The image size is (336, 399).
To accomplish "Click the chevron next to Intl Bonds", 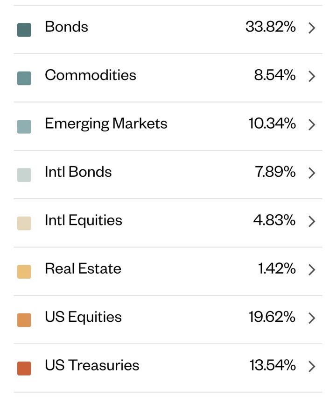I will (312, 173).
